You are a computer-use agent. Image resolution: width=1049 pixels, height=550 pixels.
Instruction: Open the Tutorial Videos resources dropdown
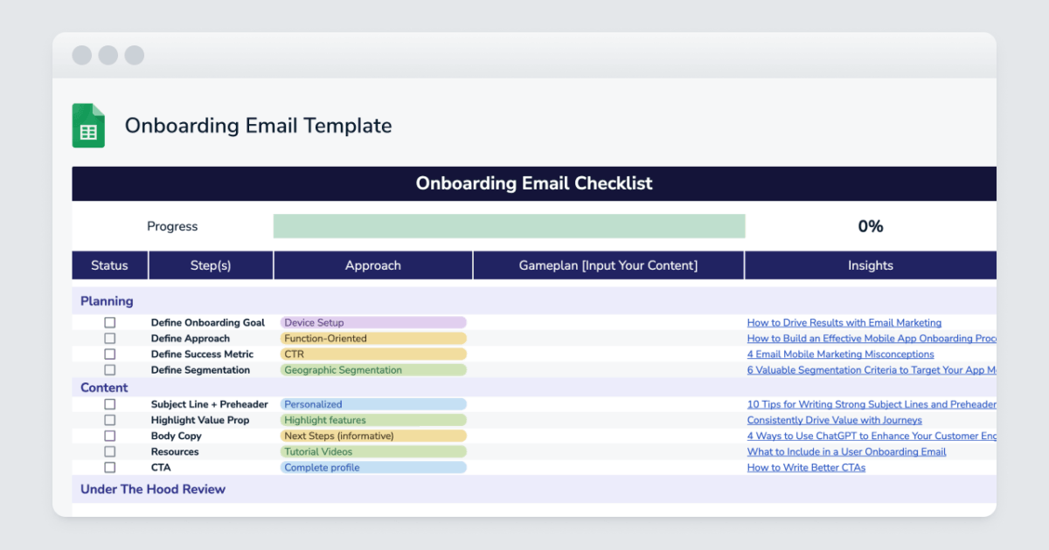373,451
